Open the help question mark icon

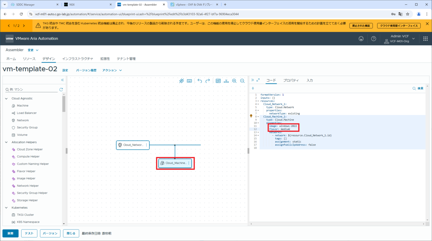374,38
